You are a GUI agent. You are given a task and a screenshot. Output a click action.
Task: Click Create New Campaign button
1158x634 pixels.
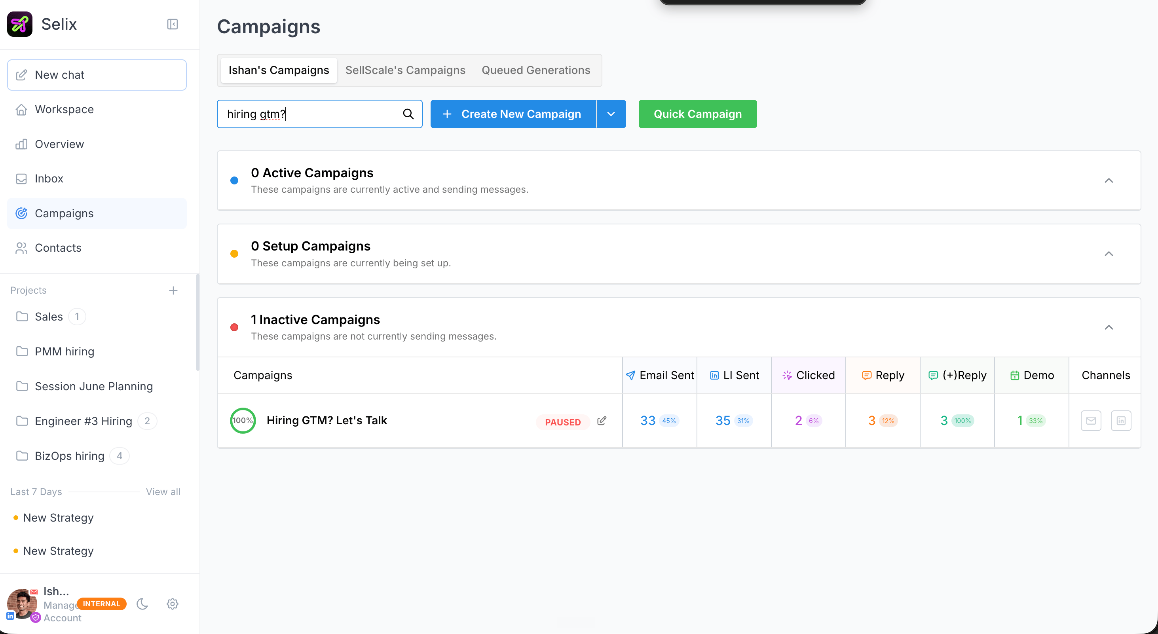click(x=513, y=114)
